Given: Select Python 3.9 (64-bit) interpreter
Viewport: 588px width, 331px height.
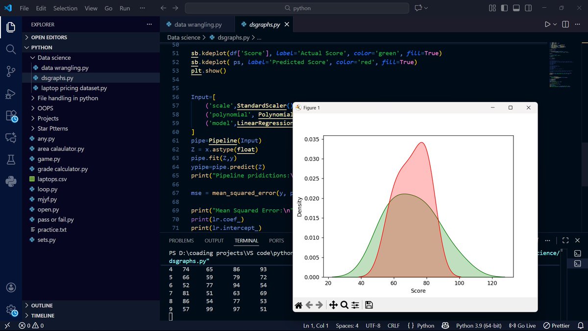Looking at the screenshot, I should coord(478,326).
